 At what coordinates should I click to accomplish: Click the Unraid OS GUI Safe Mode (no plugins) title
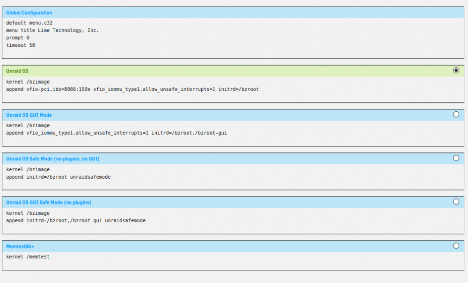(49, 203)
